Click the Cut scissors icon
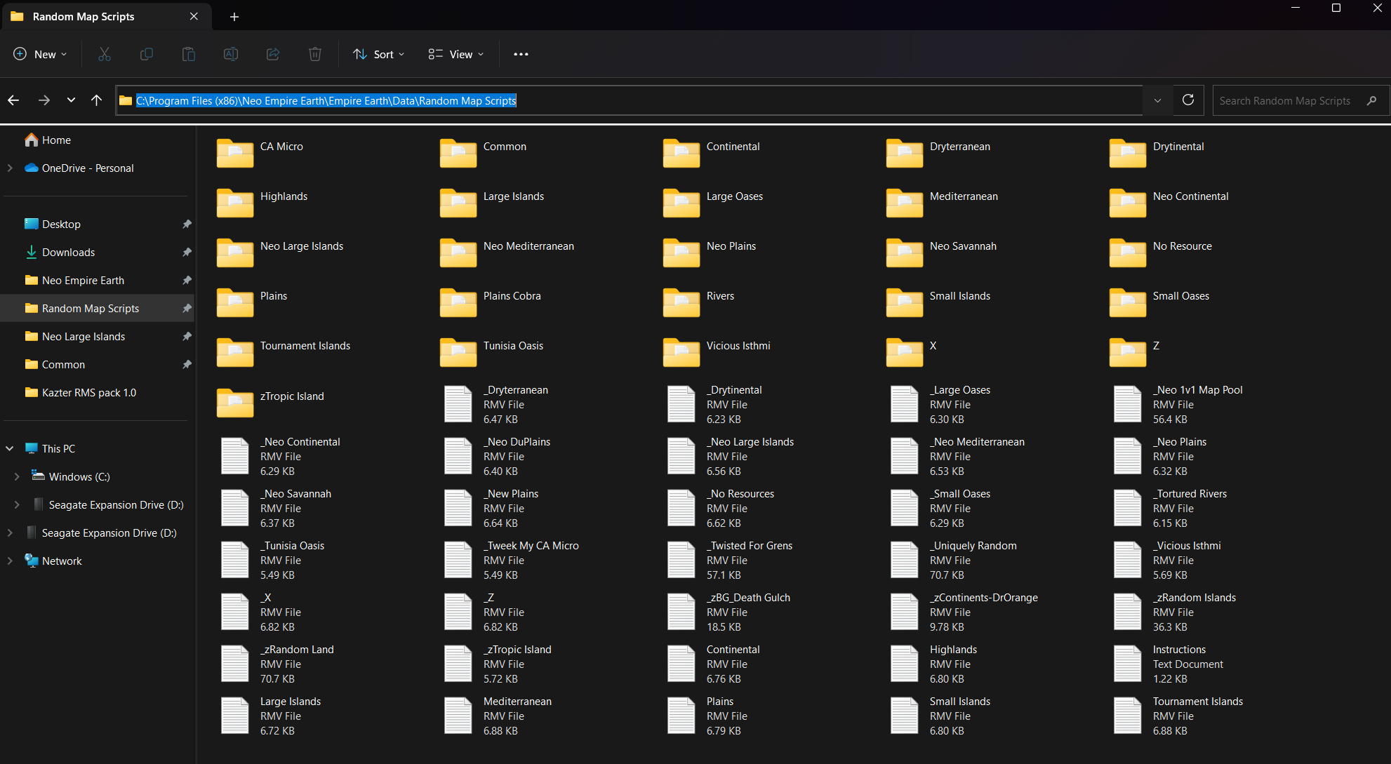Image resolution: width=1391 pixels, height=764 pixels. point(105,54)
